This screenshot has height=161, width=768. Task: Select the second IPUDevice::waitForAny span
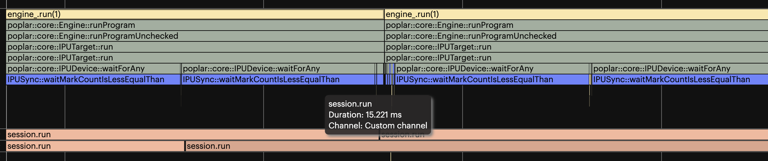tap(278, 69)
